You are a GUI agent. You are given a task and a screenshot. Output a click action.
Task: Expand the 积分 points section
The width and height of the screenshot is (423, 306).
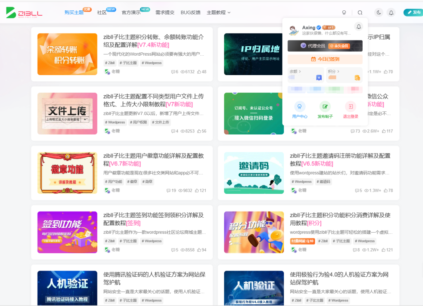(333, 71)
